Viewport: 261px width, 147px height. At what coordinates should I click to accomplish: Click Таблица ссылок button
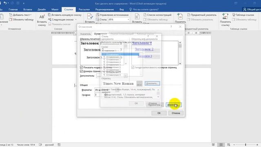[x=243, y=15]
